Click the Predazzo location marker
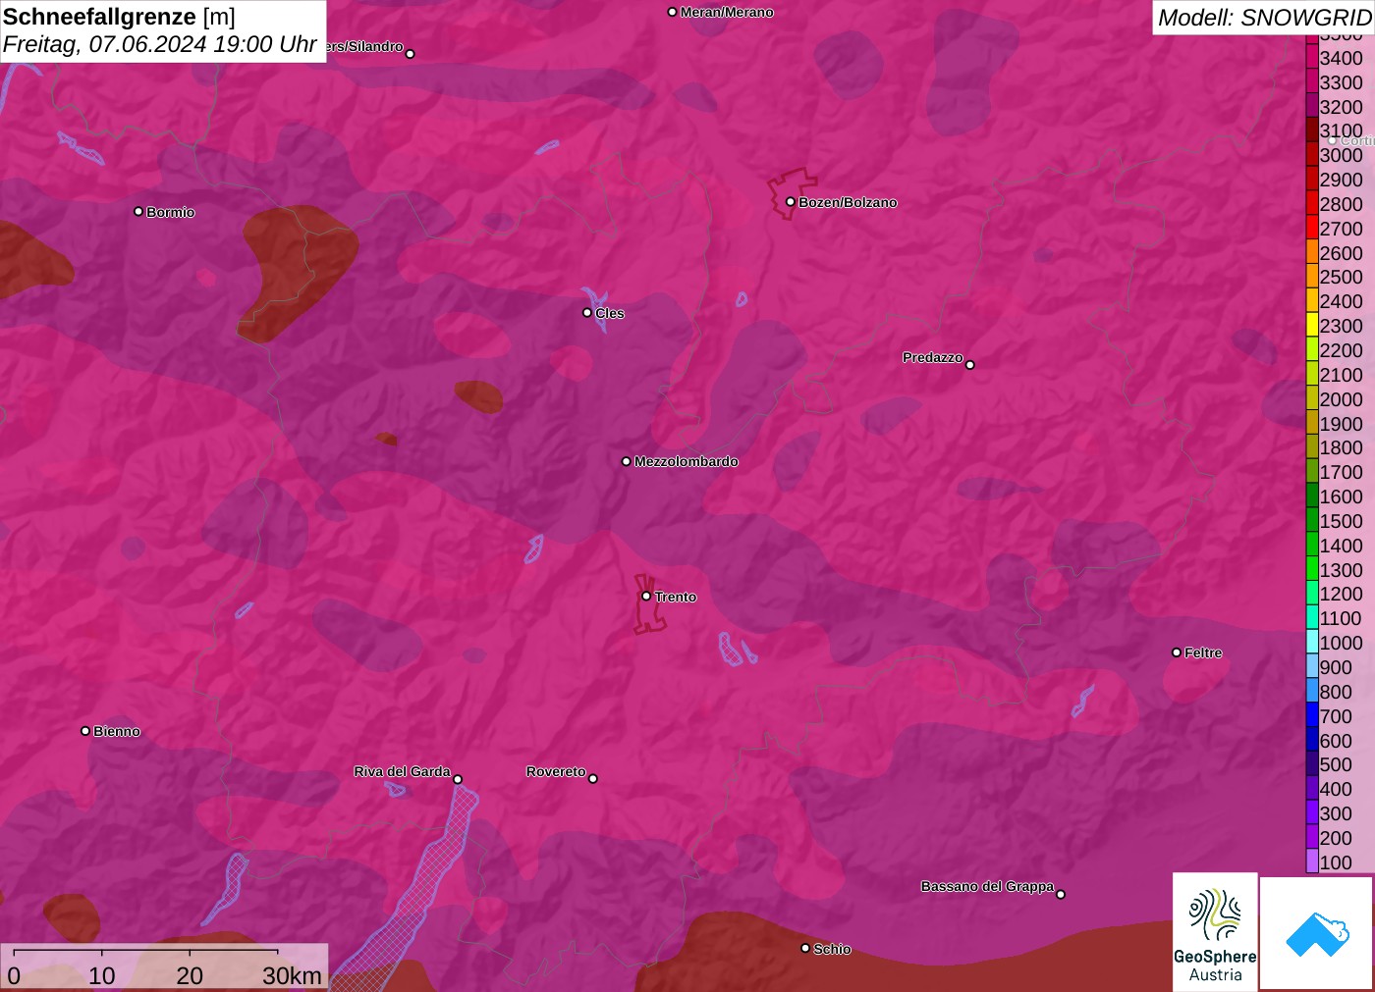1375x992 pixels. tap(970, 365)
